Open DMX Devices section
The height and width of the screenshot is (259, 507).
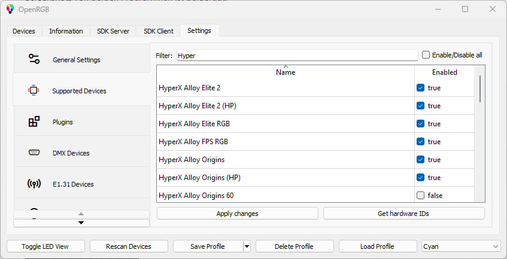tap(82, 152)
